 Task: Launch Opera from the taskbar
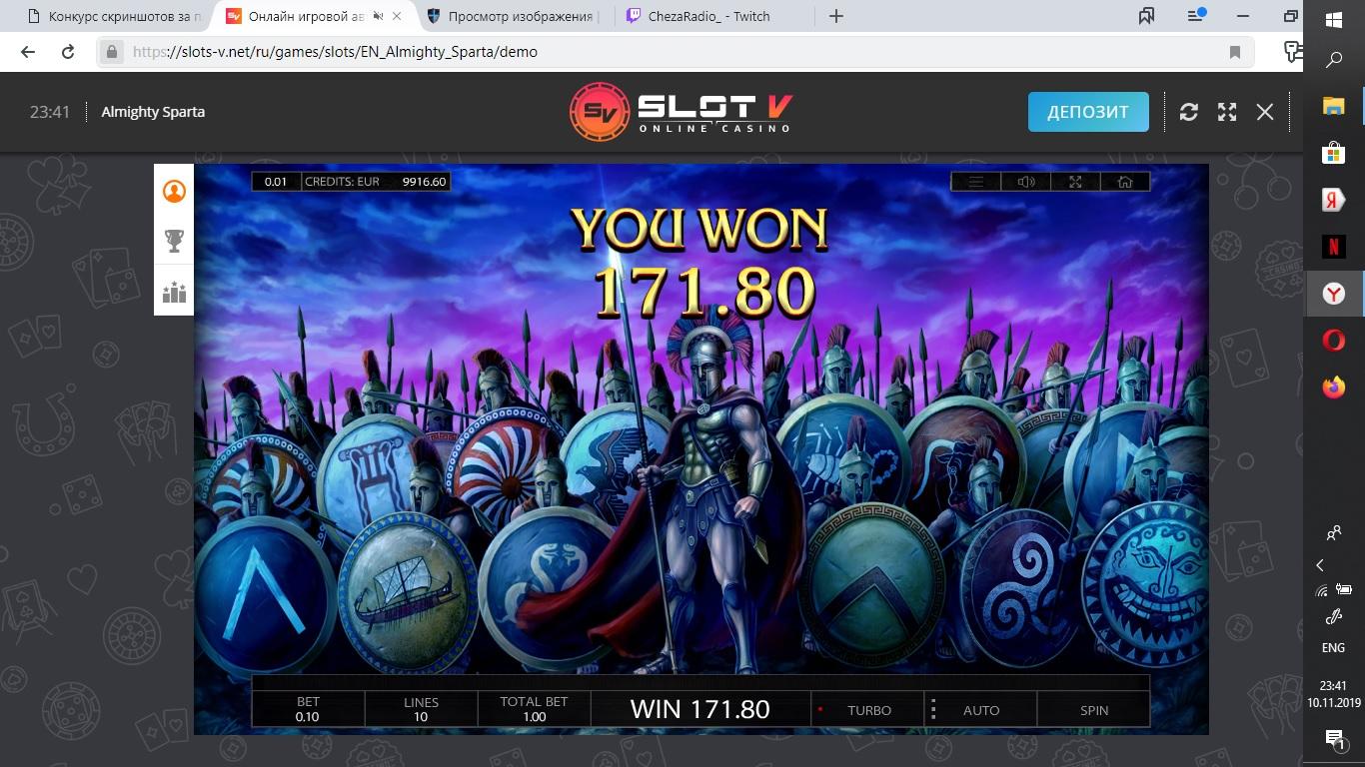click(1333, 341)
